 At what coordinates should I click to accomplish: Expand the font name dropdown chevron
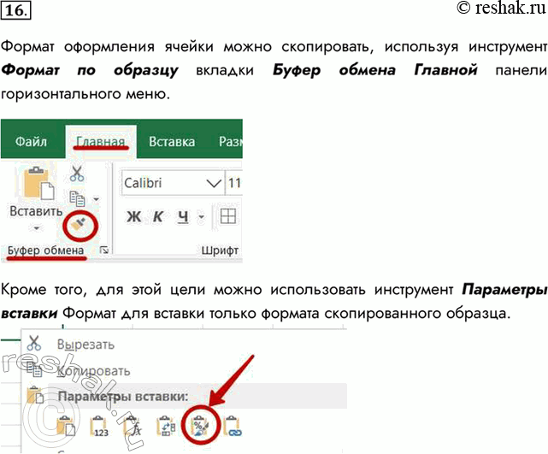click(x=214, y=183)
